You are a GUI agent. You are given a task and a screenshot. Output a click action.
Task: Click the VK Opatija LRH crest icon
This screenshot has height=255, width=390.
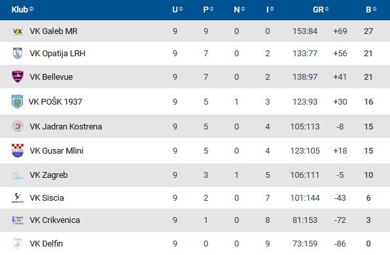18,53
